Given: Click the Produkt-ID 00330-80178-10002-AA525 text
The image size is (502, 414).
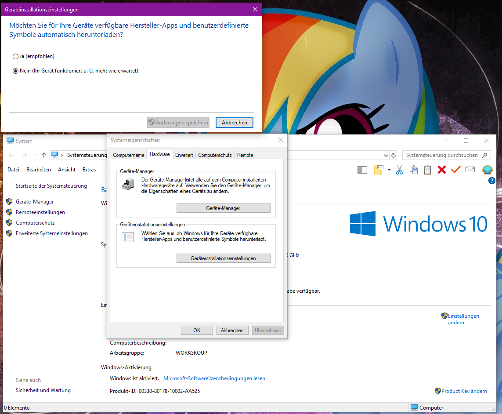Looking at the screenshot, I should [x=155, y=391].
